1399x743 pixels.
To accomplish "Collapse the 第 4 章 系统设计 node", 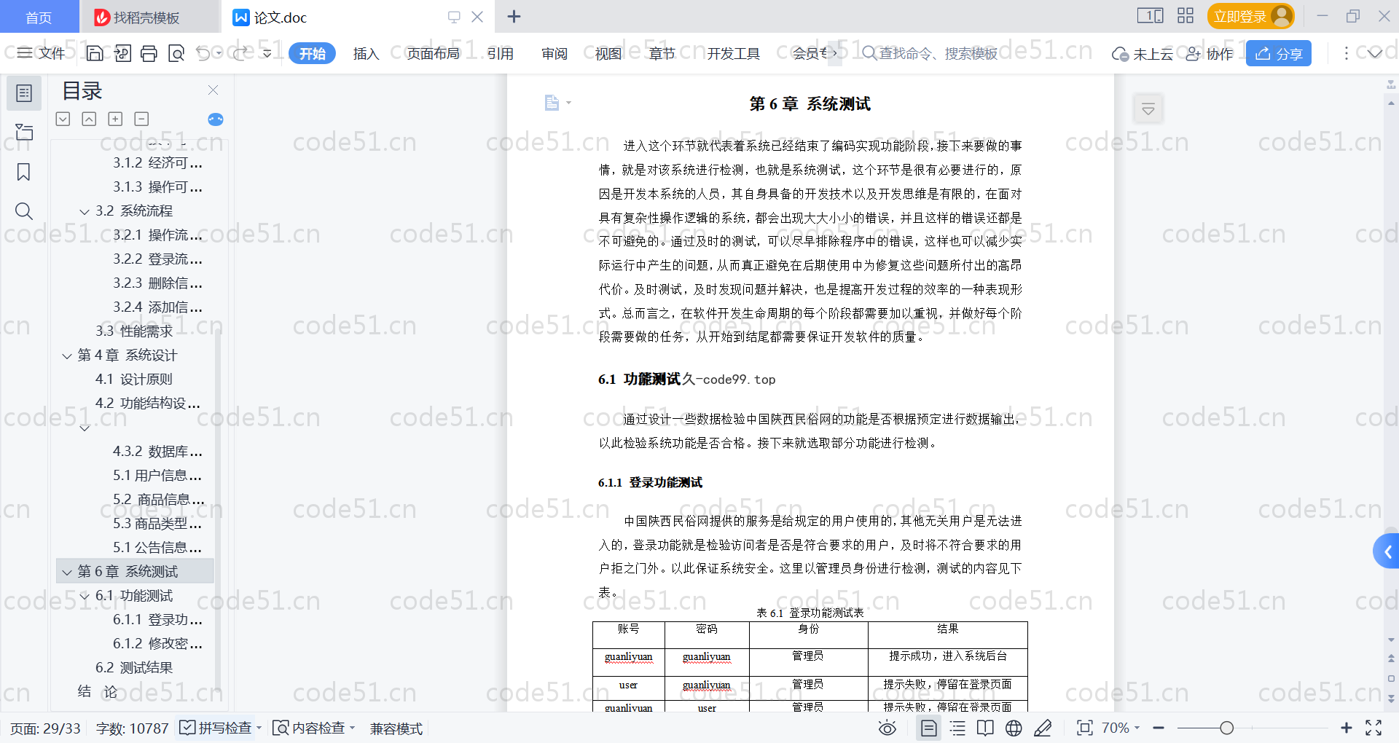I will point(67,355).
